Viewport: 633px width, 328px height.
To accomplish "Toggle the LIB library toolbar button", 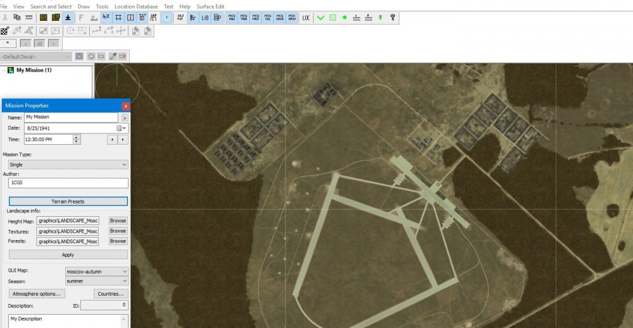I will 205,18.
